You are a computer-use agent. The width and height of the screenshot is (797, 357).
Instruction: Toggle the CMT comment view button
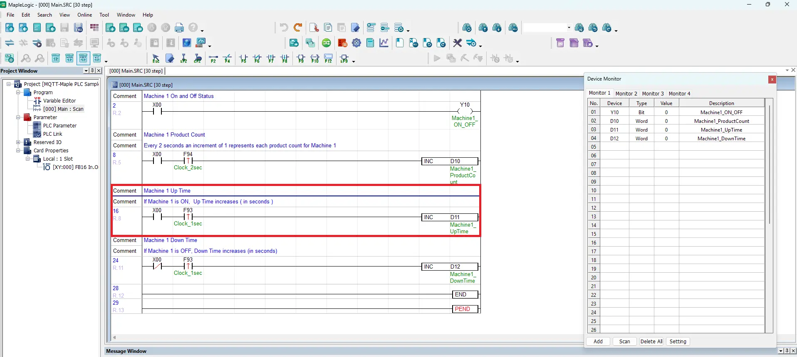click(83, 59)
